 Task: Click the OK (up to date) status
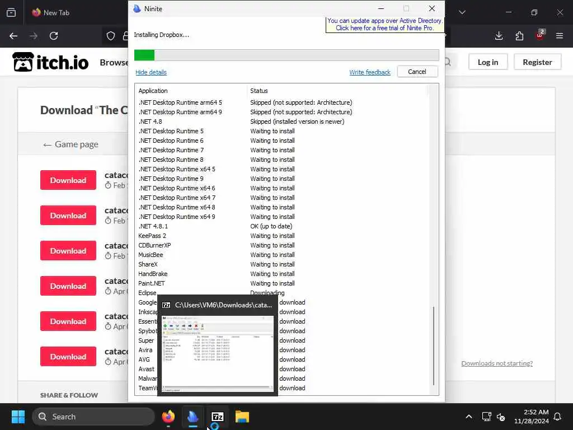[x=271, y=226]
